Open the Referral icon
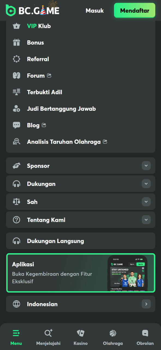Image resolution: width=161 pixels, height=350 pixels. pyautogui.click(x=16, y=59)
